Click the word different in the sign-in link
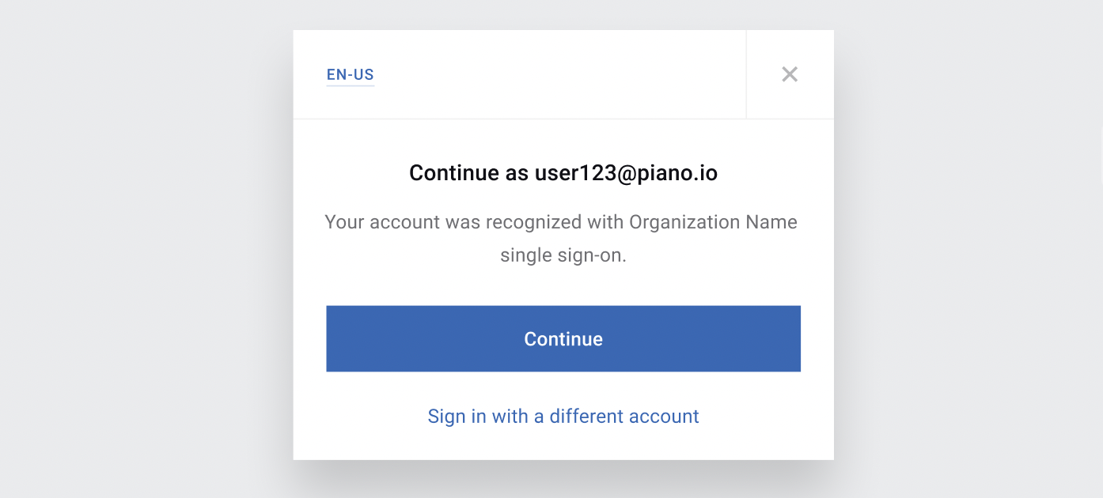This screenshot has width=1103, height=498. tap(586, 416)
